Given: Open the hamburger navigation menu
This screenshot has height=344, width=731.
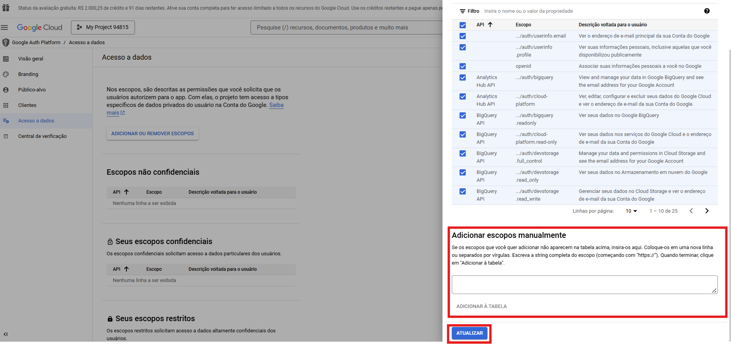Looking at the screenshot, I should click(5, 28).
